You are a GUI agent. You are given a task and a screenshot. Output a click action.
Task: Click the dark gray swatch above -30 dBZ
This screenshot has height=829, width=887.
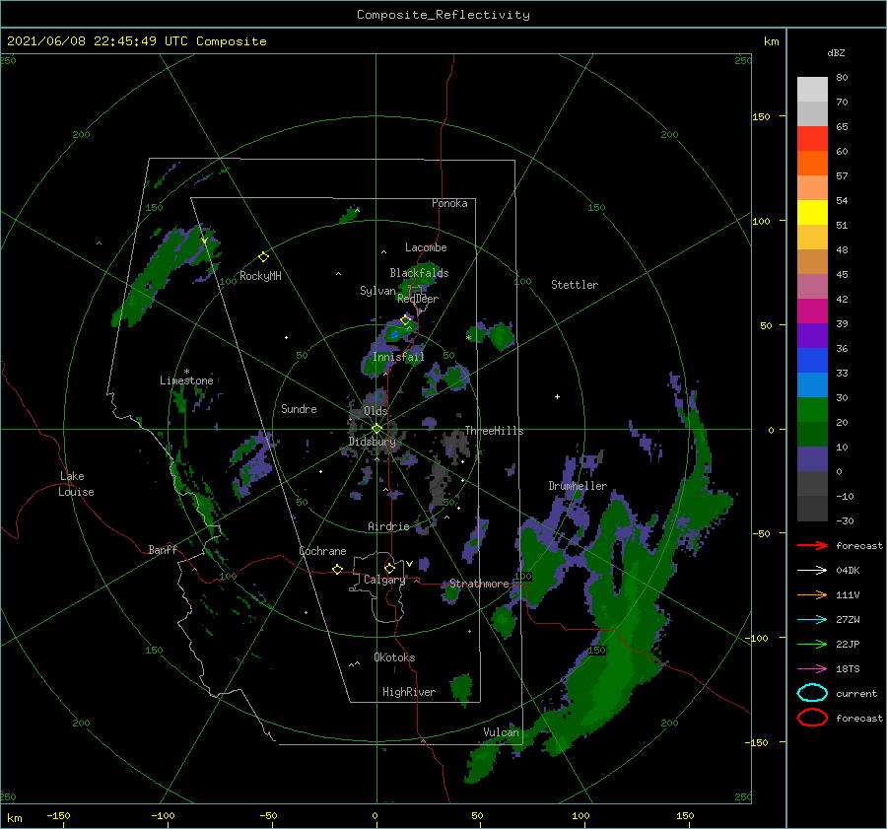812,509
